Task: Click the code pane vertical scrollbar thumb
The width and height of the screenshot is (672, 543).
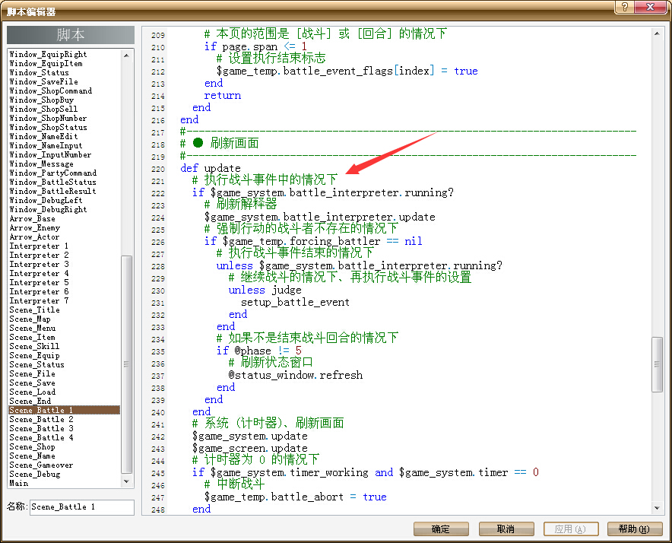Action: [x=657, y=364]
